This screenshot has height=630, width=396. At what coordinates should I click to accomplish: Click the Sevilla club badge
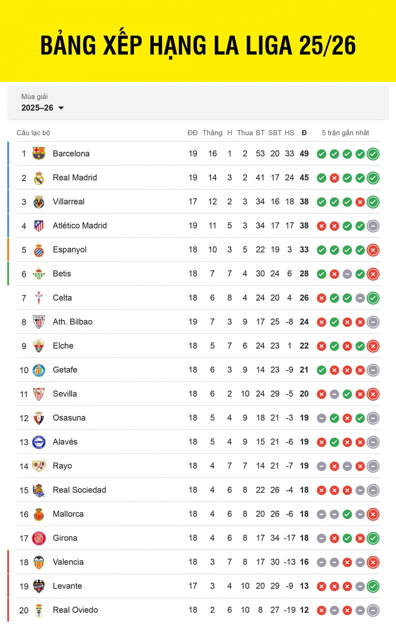pos(39,393)
